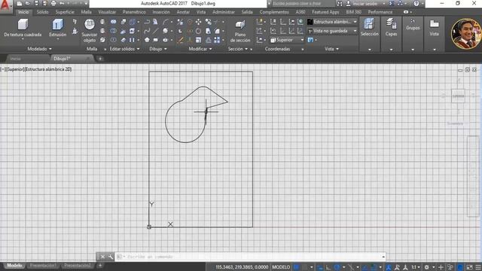Toggle ortho mode in status bar
This screenshot has width=482, height=271.
click(328, 267)
